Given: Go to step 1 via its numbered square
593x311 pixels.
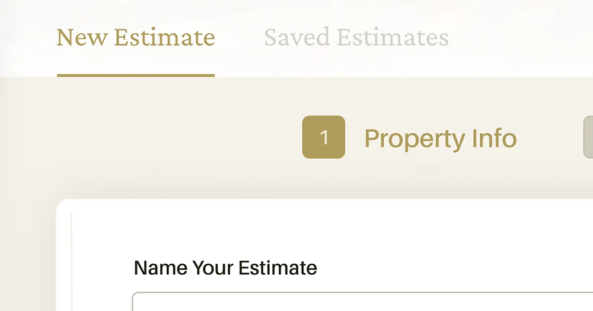Looking at the screenshot, I should pyautogui.click(x=324, y=137).
